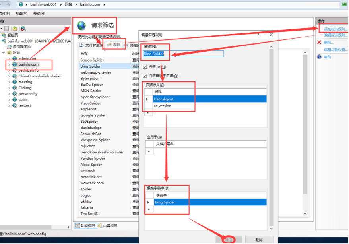Click the globe icon beside personality
This screenshot has height=244, width=349.
(15, 94)
